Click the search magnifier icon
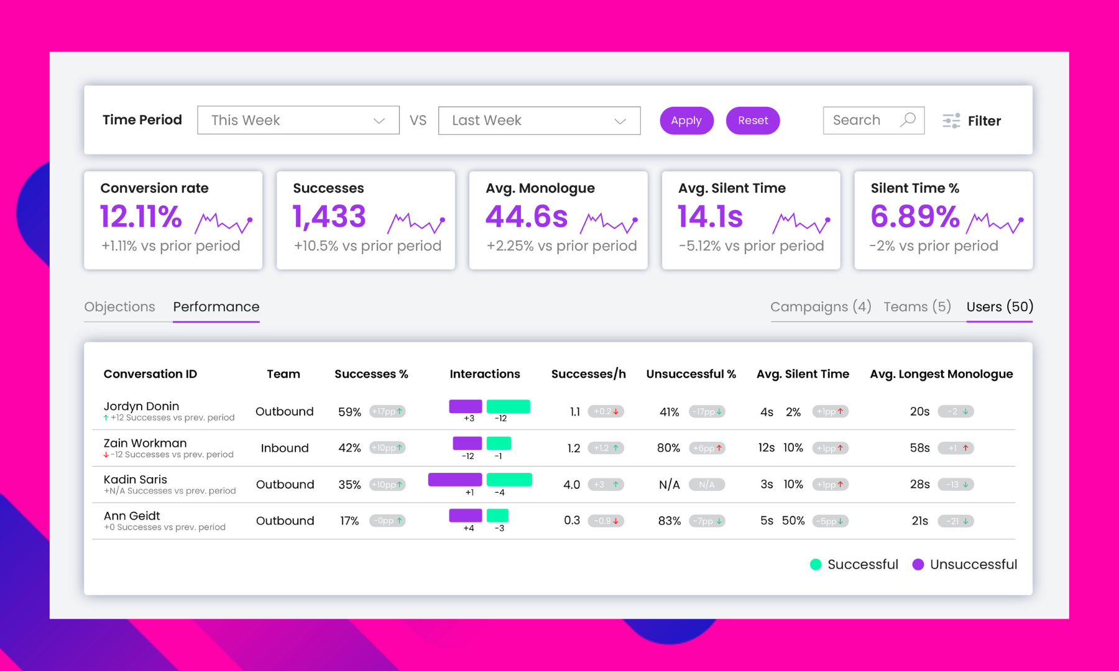 (908, 120)
